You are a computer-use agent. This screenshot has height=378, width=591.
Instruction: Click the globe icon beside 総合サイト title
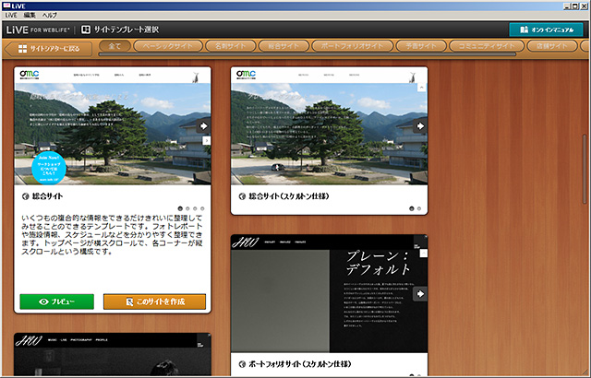pos(24,196)
